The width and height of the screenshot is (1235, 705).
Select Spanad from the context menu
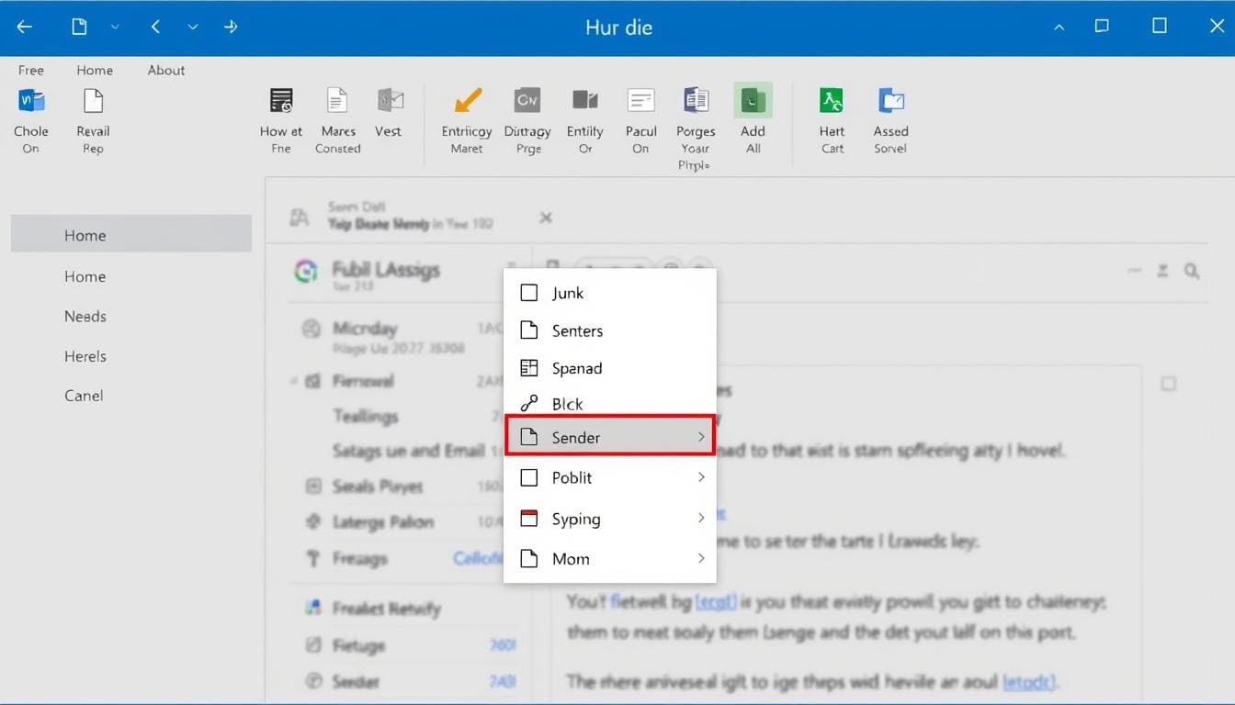point(576,368)
